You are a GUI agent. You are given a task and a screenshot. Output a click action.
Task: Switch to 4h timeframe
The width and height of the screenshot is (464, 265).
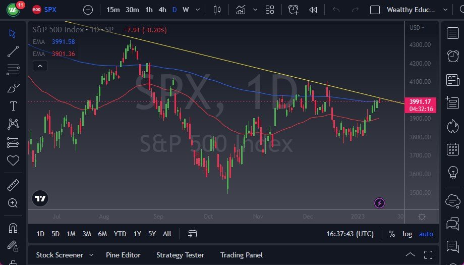click(x=162, y=10)
